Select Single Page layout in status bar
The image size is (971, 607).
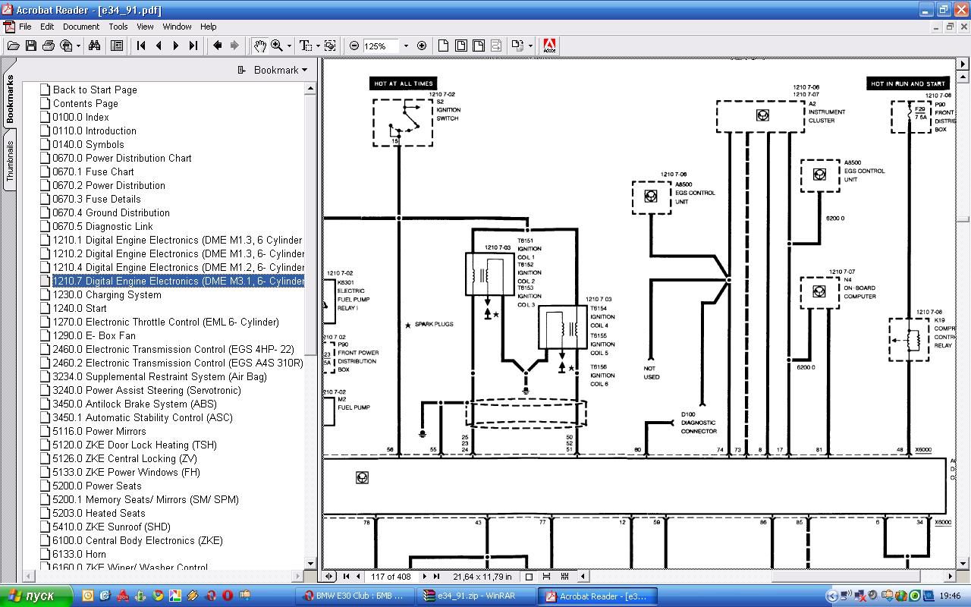tap(529, 577)
